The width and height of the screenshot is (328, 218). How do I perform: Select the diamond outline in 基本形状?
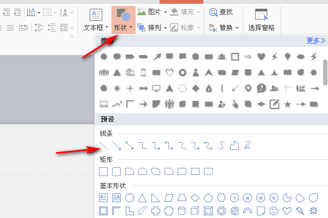tap(195, 198)
